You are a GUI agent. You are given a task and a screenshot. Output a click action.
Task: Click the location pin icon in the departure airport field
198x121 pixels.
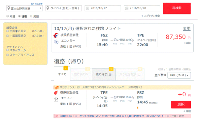(9, 8)
